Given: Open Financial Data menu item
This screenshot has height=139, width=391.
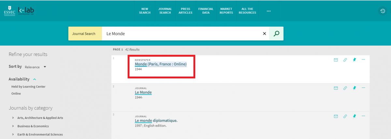Looking at the screenshot, I should tap(206, 11).
